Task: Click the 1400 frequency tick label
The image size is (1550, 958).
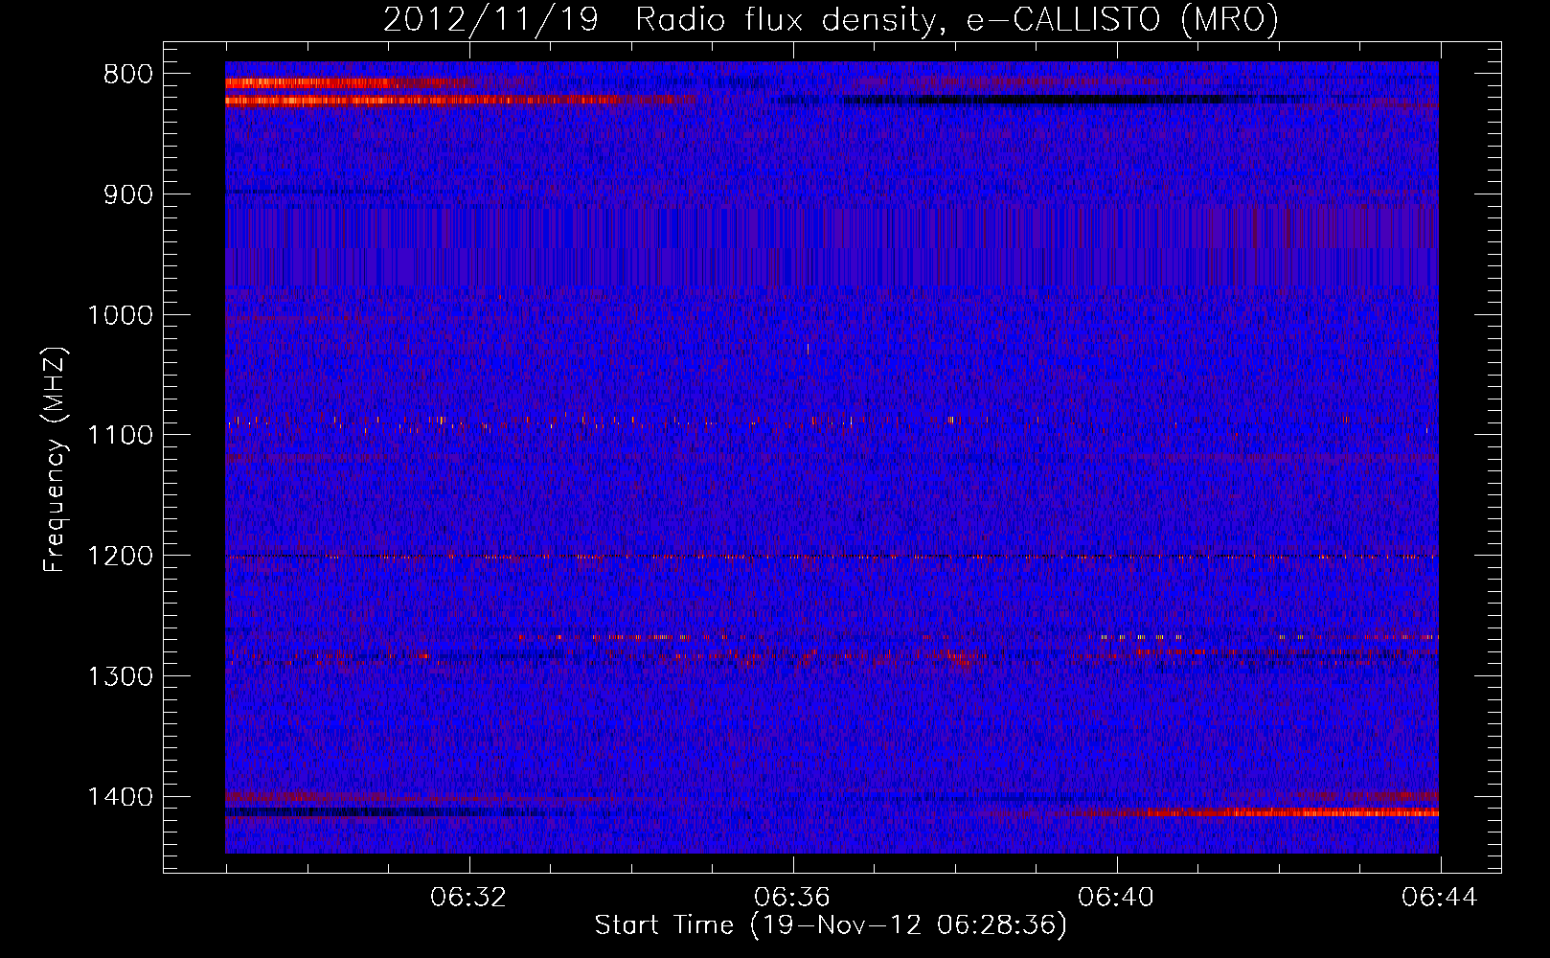Action: tap(120, 797)
